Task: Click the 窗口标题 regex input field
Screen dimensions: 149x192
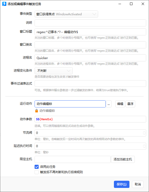Action: tap(90, 32)
